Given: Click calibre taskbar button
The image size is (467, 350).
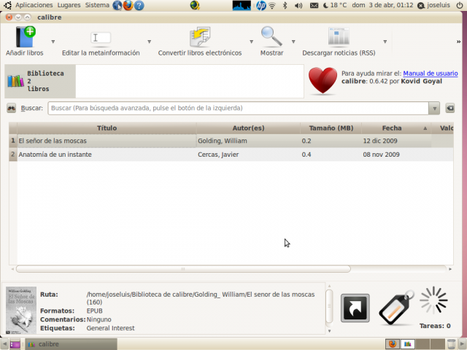Looking at the screenshot, I should coord(71,344).
